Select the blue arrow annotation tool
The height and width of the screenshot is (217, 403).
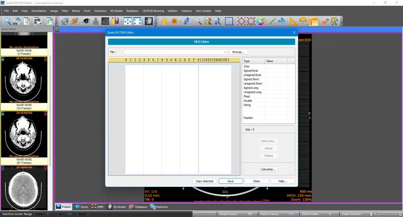[x=282, y=21]
